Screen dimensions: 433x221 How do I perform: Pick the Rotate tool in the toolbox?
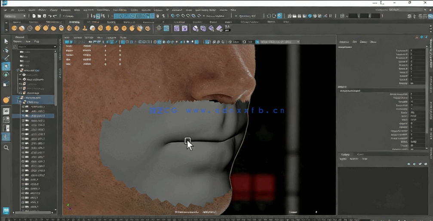[6, 75]
